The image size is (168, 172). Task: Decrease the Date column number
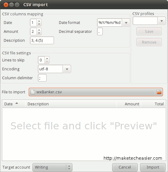(39, 24)
